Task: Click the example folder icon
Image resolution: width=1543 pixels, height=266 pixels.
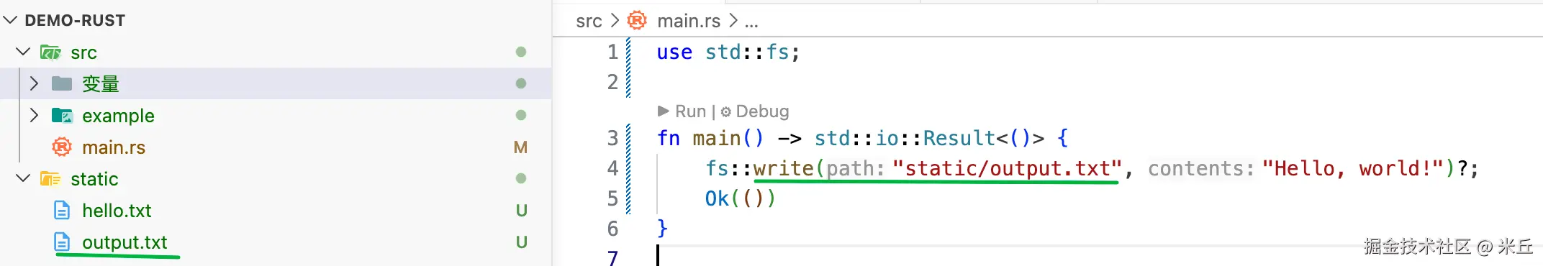Action: pos(62,115)
